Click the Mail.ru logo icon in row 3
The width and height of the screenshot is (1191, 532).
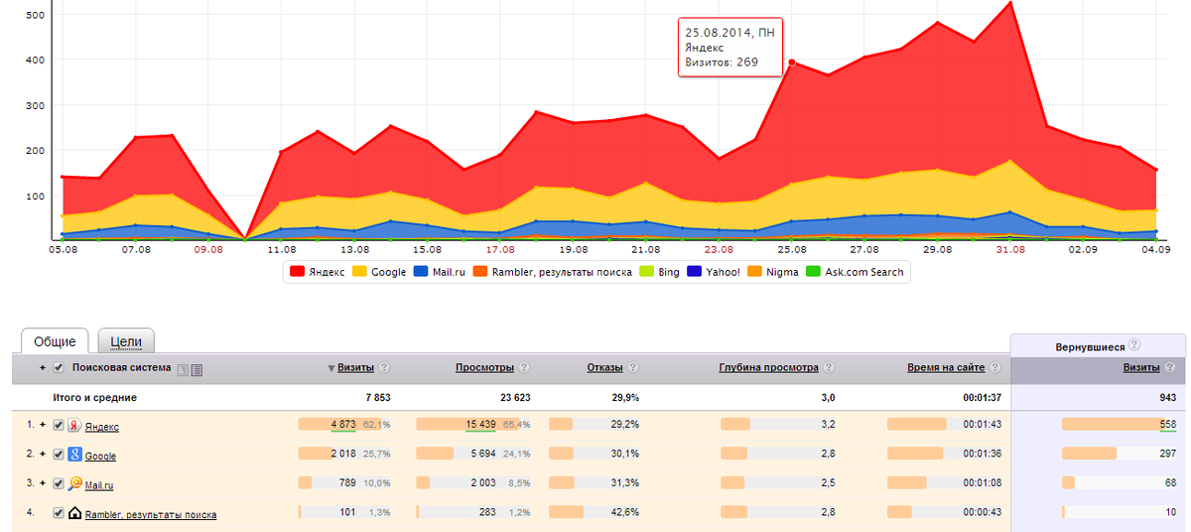pyautogui.click(x=74, y=484)
